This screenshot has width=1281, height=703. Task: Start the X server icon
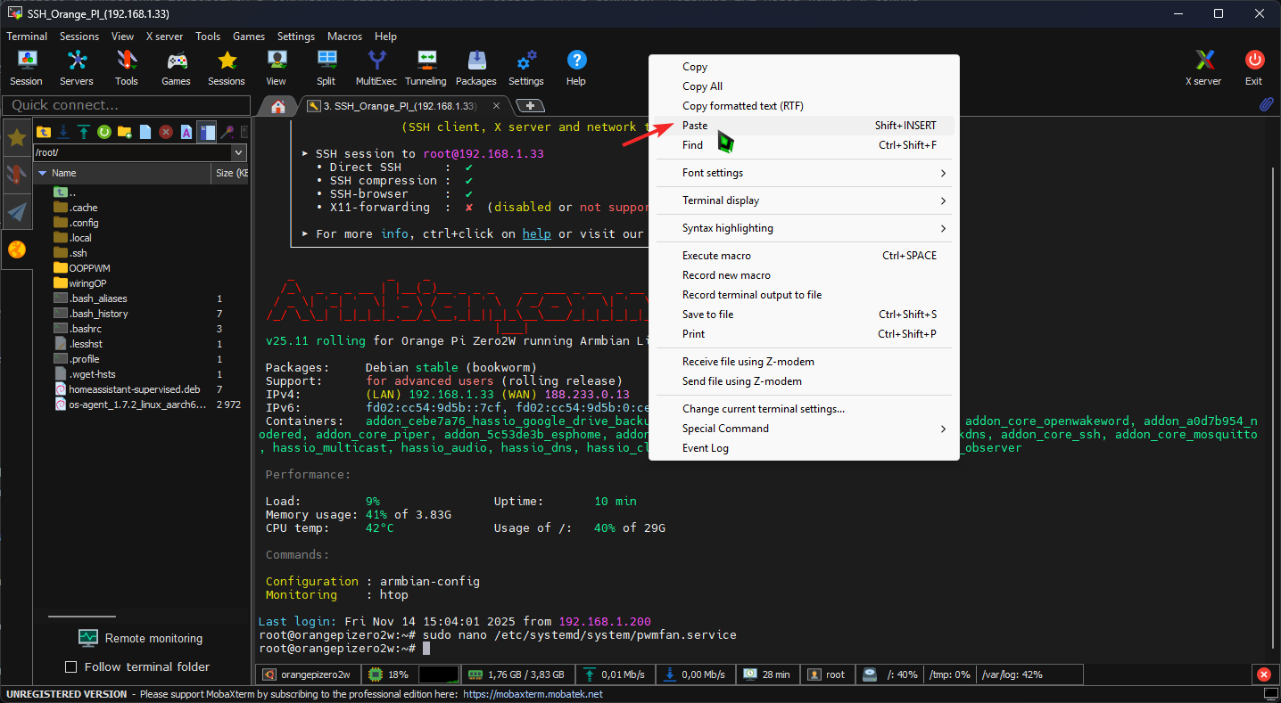(1204, 68)
